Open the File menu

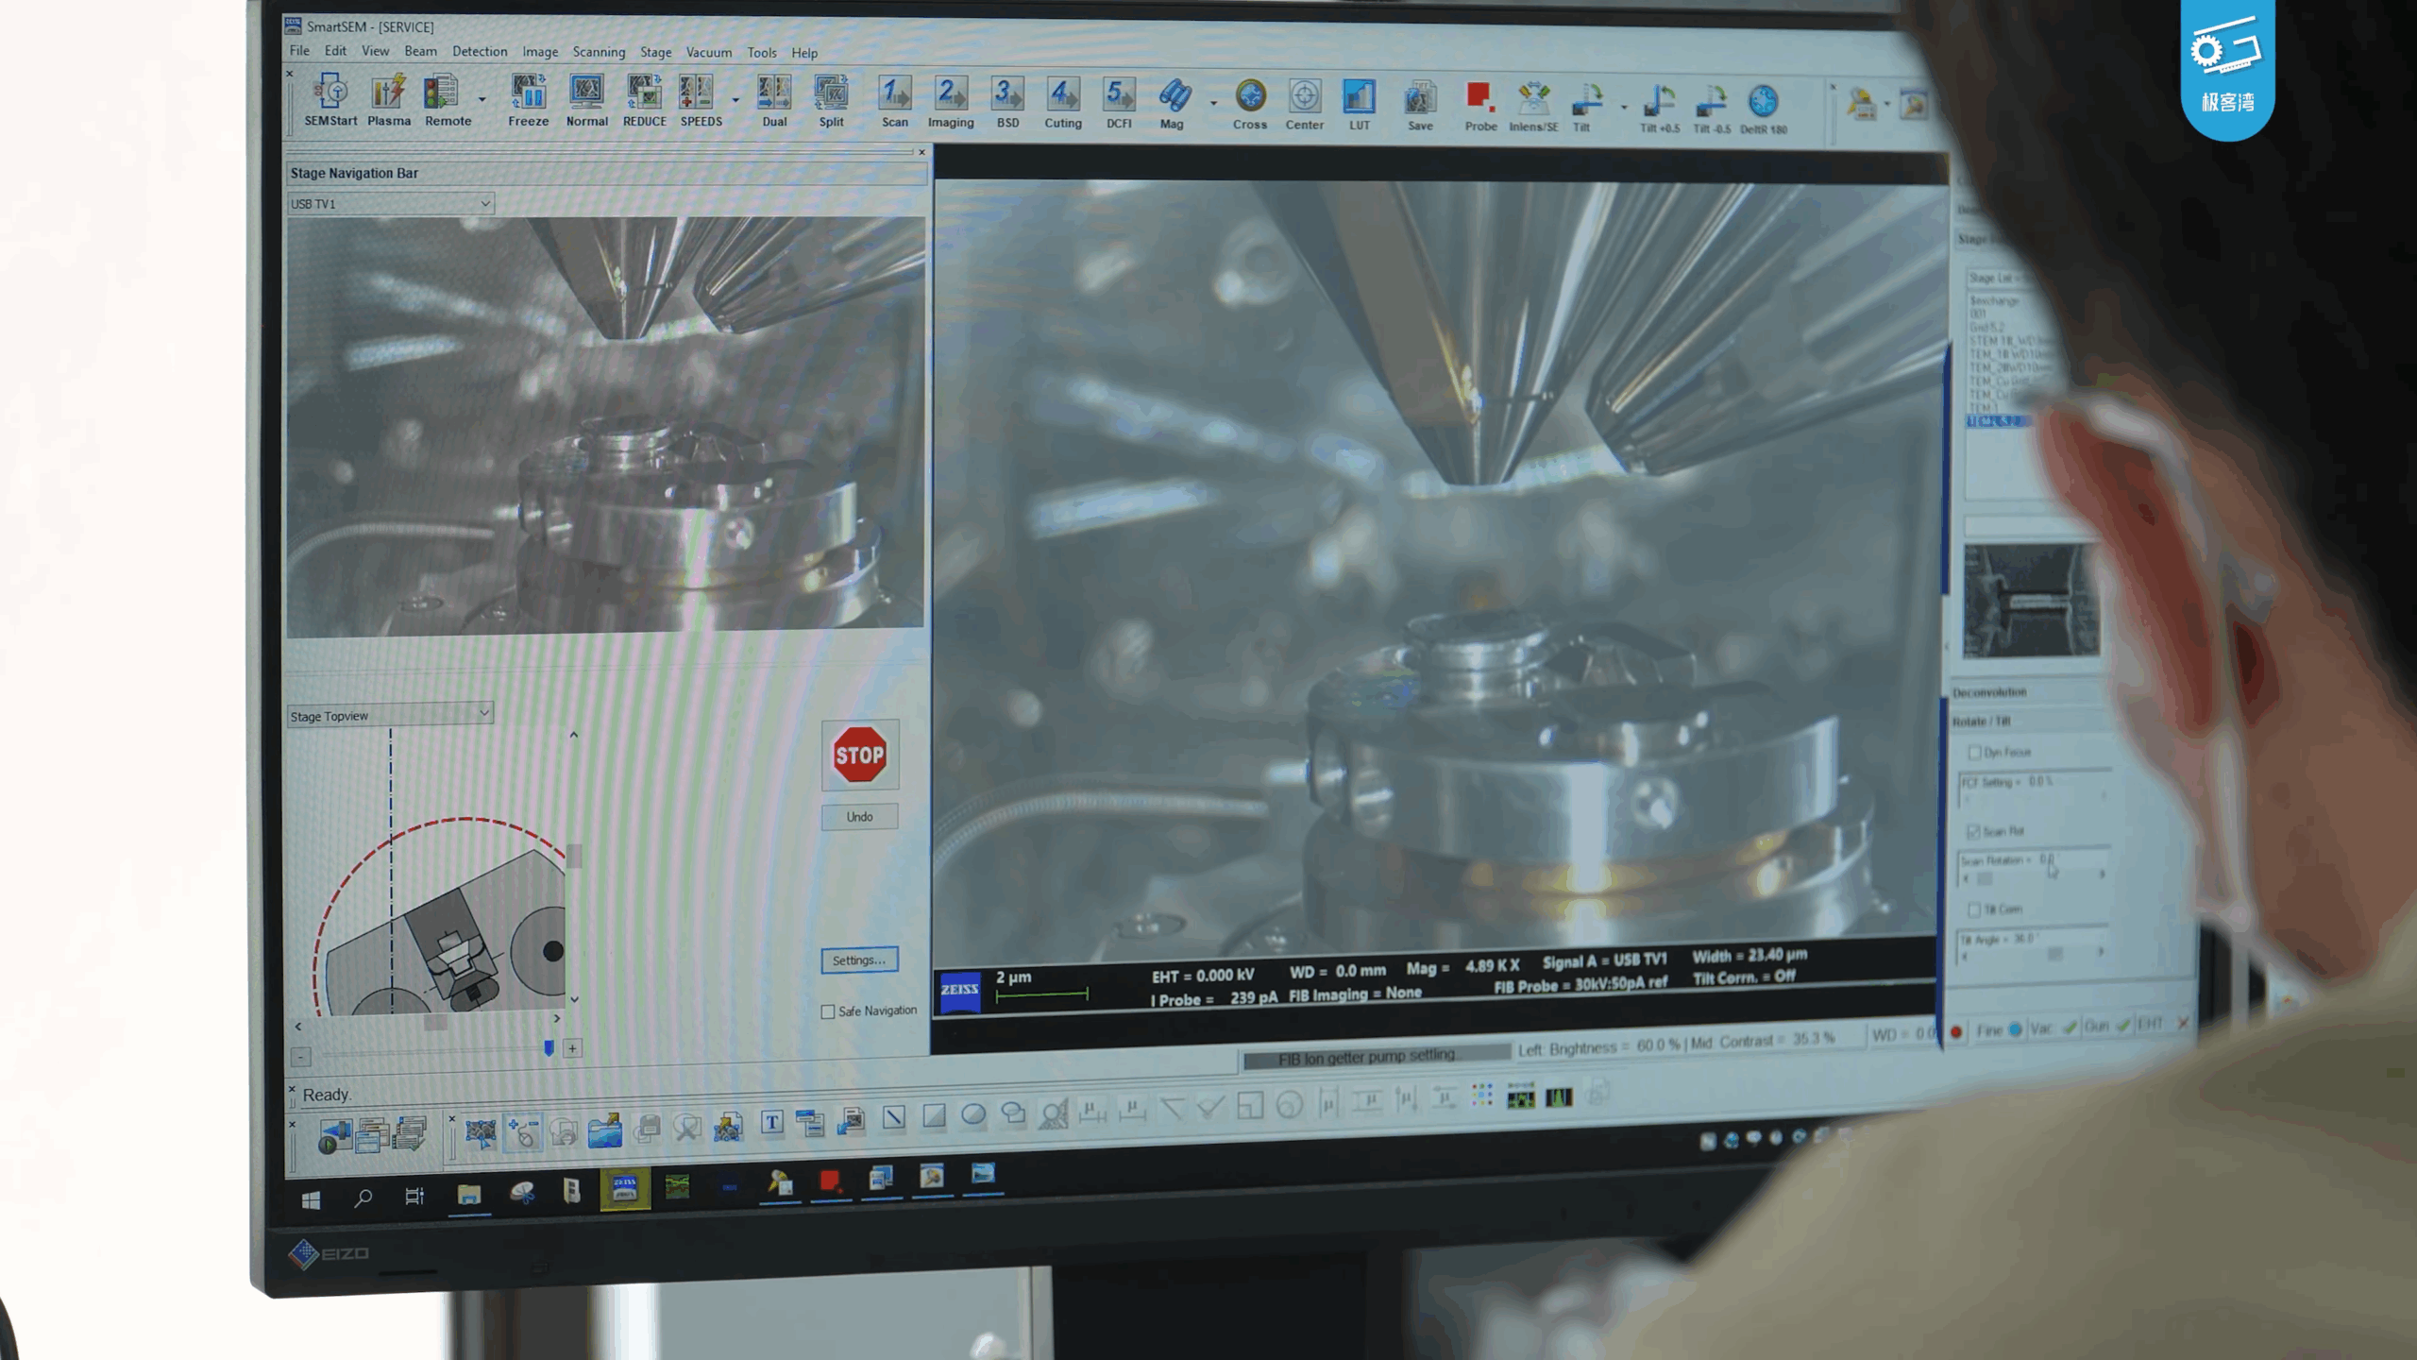(x=299, y=51)
